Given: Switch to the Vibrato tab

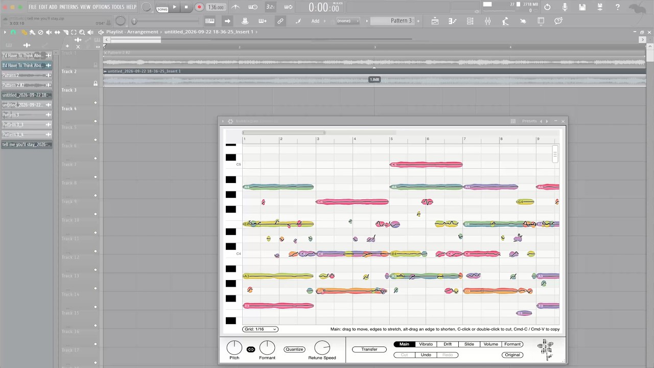Looking at the screenshot, I should coord(426,344).
